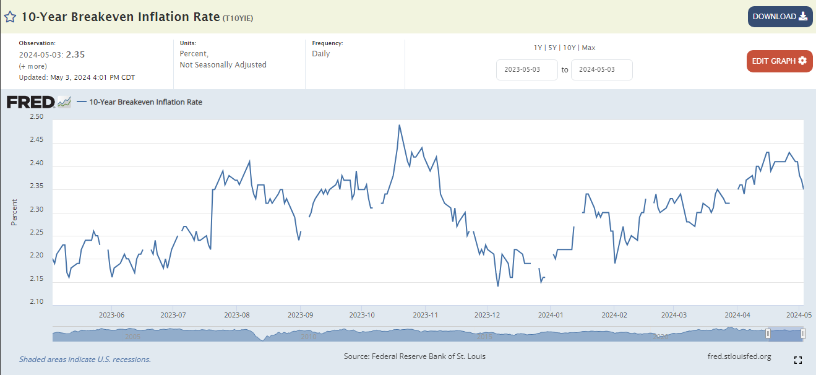Open the Edit Graph settings
The height and width of the screenshot is (375, 816).
tap(779, 61)
